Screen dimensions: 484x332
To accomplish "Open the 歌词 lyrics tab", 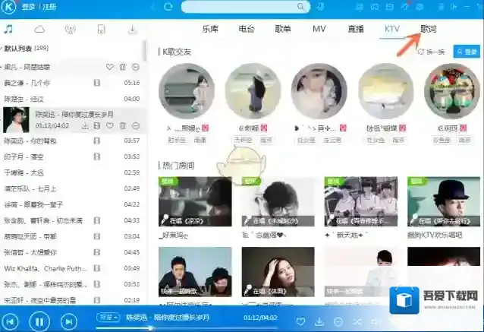I will coord(429,29).
